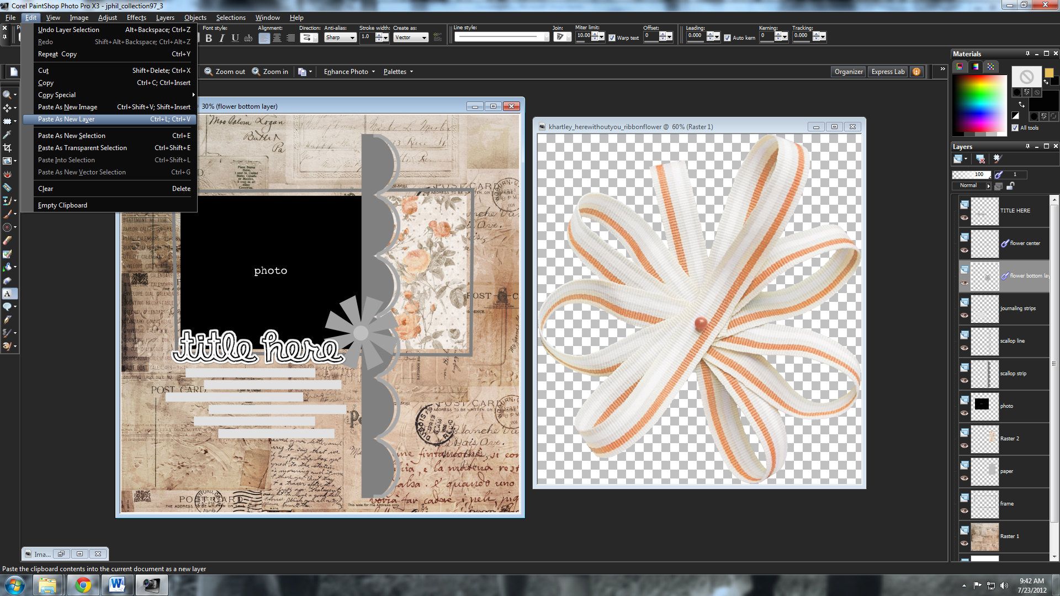Image resolution: width=1060 pixels, height=596 pixels.
Task: Click the layer lock transparency icon
Action: tap(1010, 186)
